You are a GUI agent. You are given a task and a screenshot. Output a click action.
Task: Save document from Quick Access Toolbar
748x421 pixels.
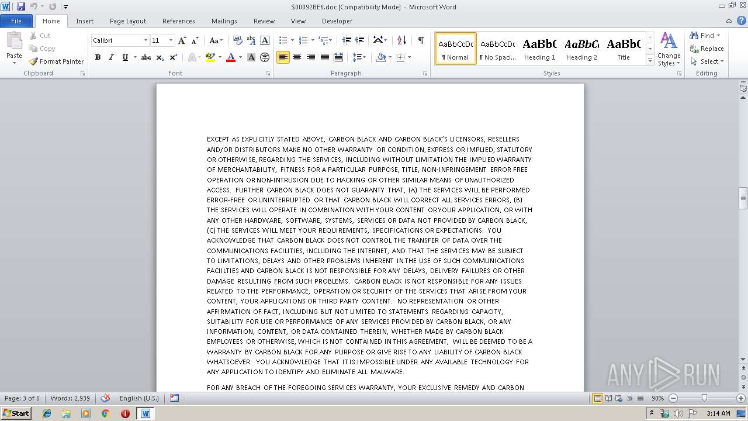click(21, 6)
